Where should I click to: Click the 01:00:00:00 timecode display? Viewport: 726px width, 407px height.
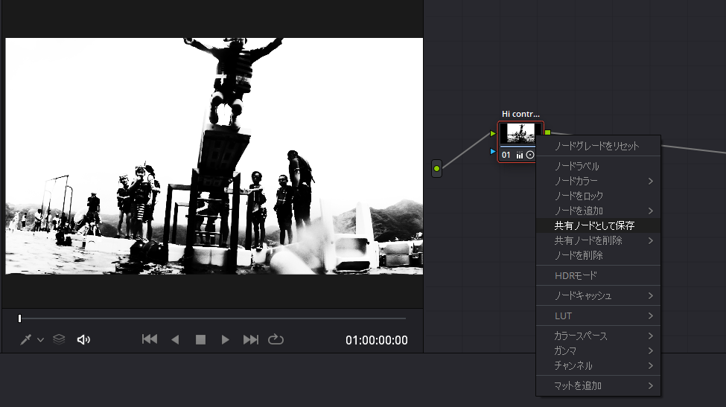point(376,340)
